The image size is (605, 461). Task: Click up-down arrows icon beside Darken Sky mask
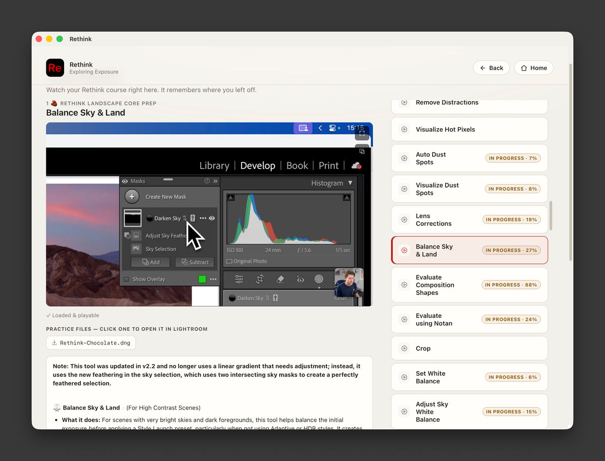[x=185, y=218]
